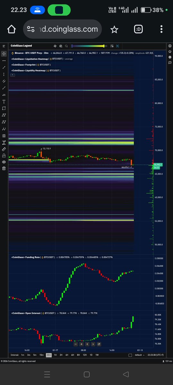The width and height of the screenshot is (173, 385).
Task: Select the Fibonacci retracement tool
Action: (x=4, y=136)
